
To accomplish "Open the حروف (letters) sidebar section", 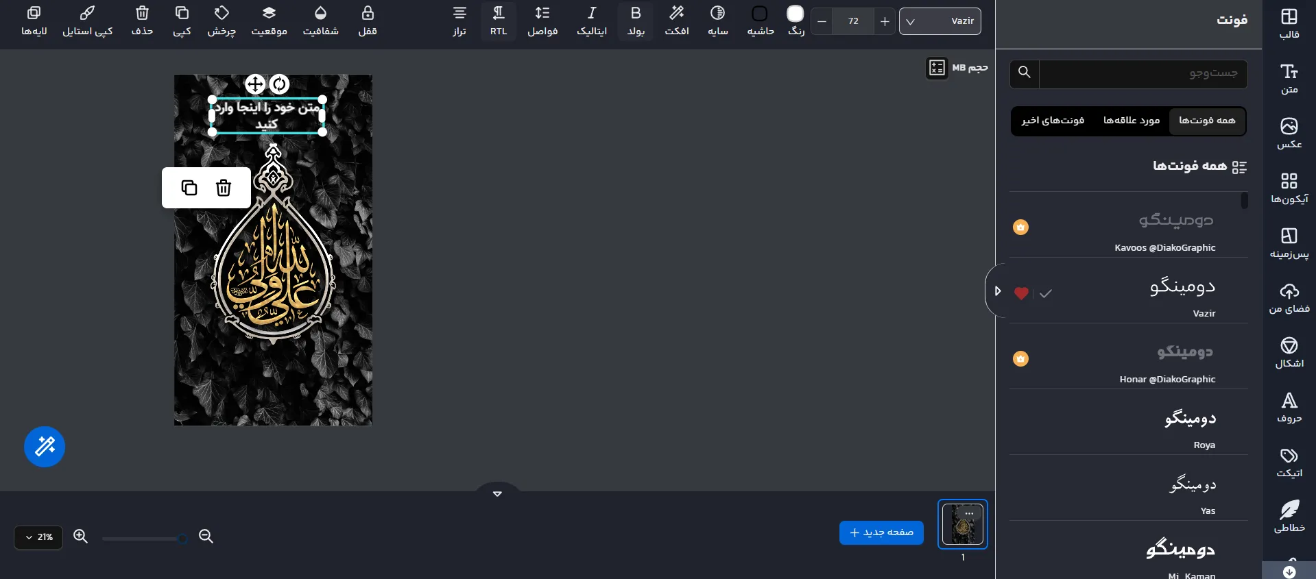I will point(1289,407).
